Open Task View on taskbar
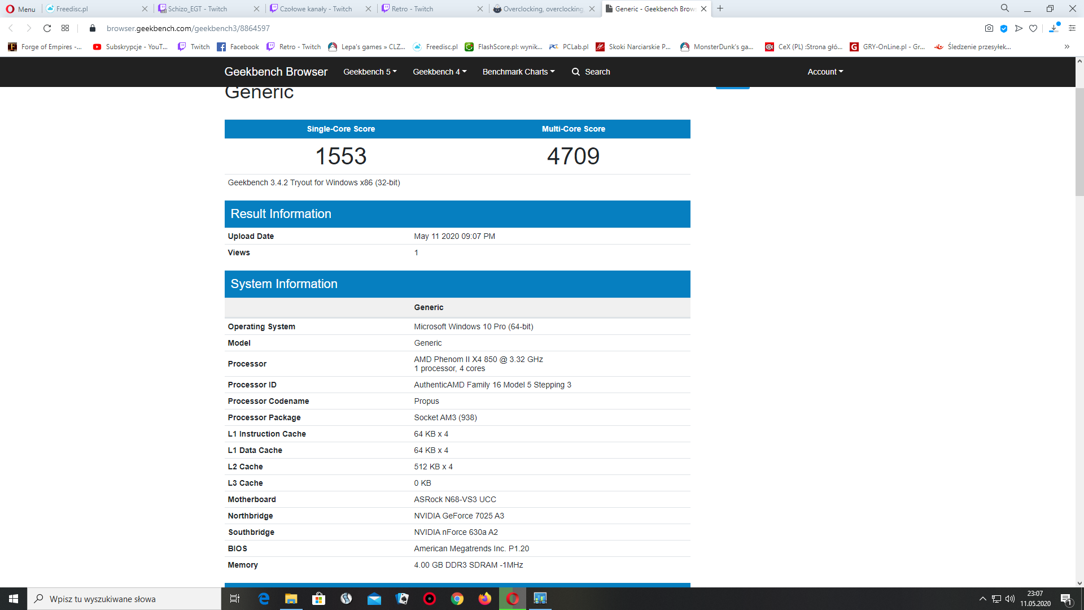This screenshot has width=1084, height=610. pos(235,599)
